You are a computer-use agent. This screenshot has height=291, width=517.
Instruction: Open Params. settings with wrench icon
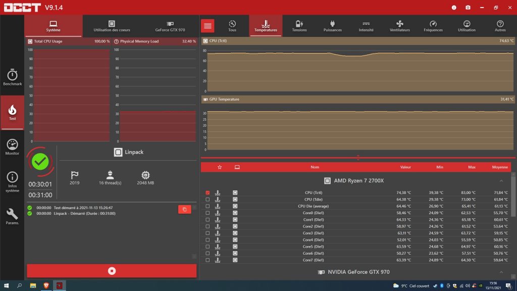pos(12,216)
